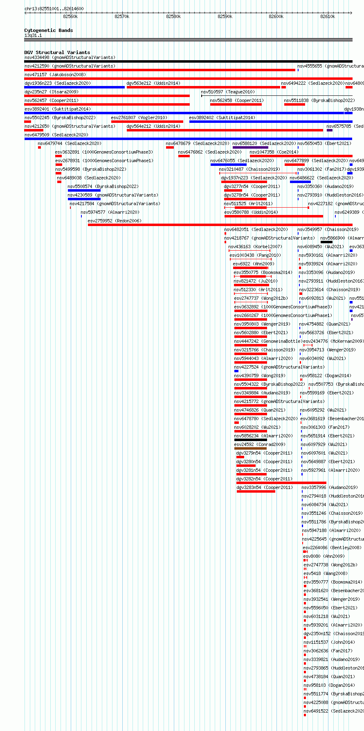
Task: Click esv8080 (Ahn2009) label
Action: (x=324, y=556)
